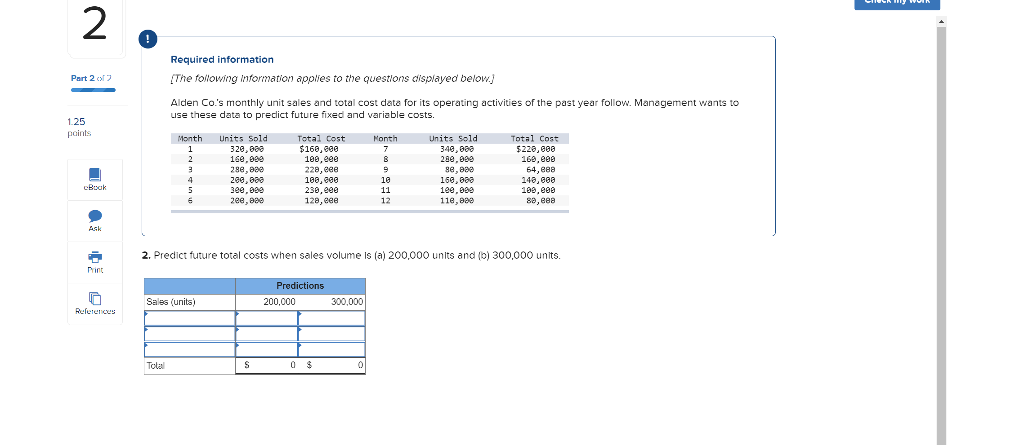Viewport: 1011px width, 445px height.
Task: Open the eBook resource
Action: coord(94,180)
